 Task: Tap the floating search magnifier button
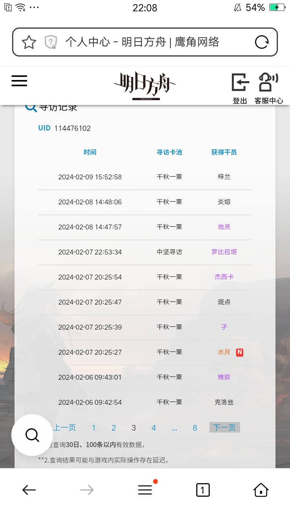click(32, 435)
